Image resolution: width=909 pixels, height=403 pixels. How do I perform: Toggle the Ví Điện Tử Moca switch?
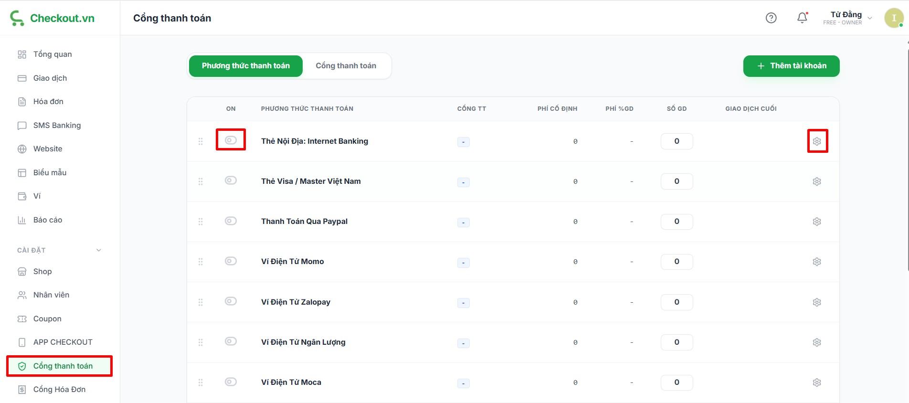(231, 382)
